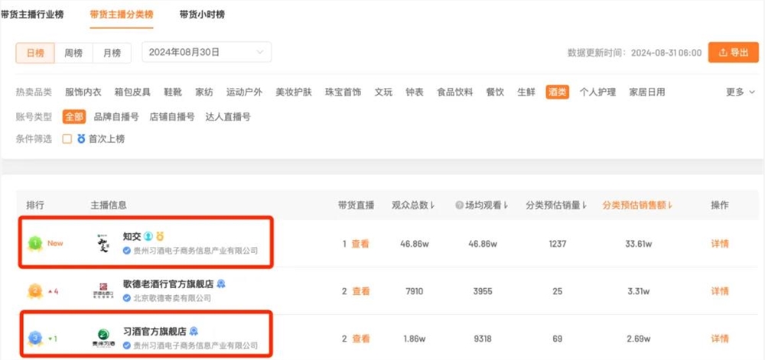Click the 歌德老酒行官方旗舰店 name

(168, 284)
